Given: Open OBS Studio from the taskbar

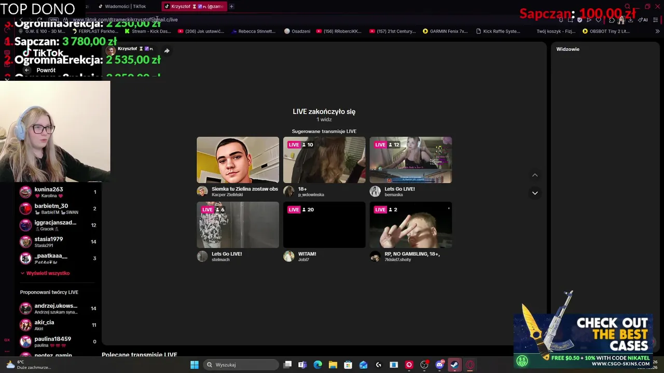Looking at the screenshot, I should click(x=424, y=365).
